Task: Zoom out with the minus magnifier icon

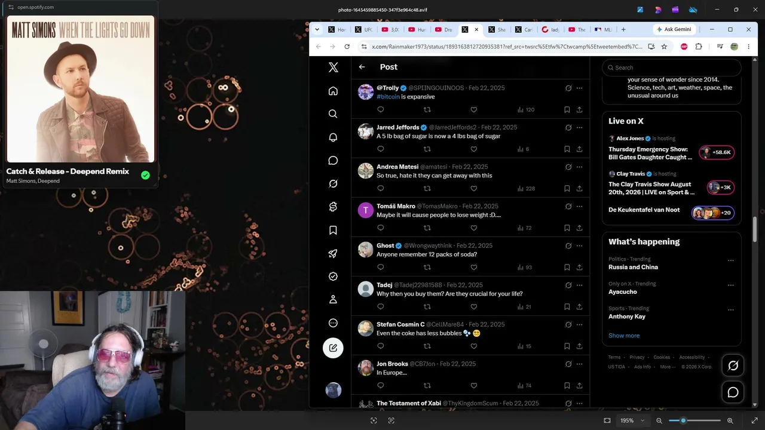Action: 659,420
